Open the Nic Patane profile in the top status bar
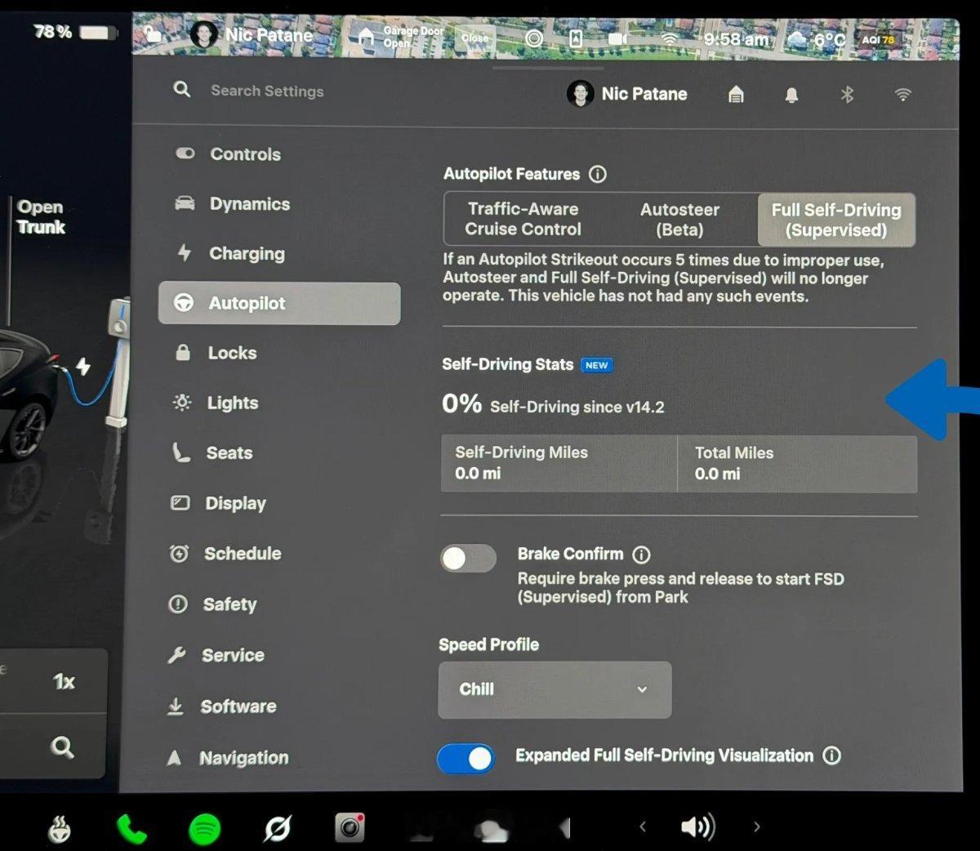980x851 pixels. 252,34
